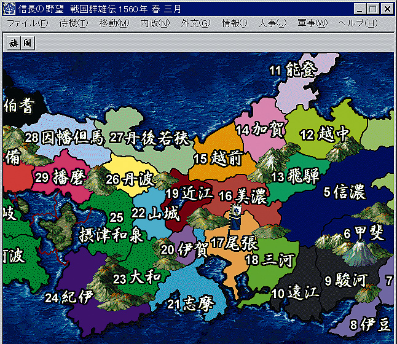The width and height of the screenshot is (397, 344).
Task: Select province 5 信濃 on the map
Action: coord(344,192)
